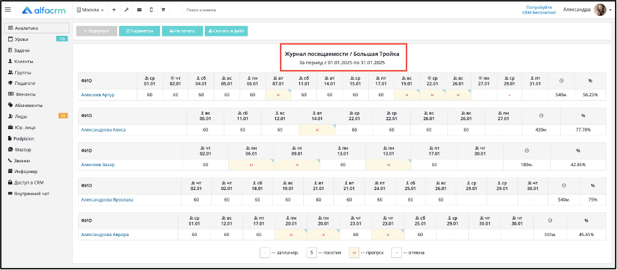Open the shopping cart icon
Viewport: 617px width, 270px height.
tap(163, 10)
